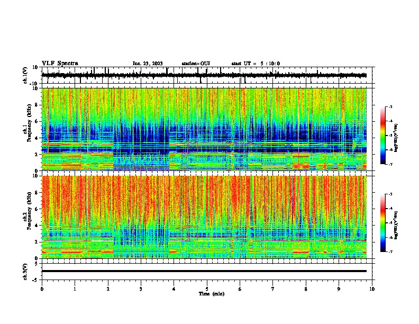Click the ch.1 spectrogram color scale bar
419x324 pixels.
coord(382,135)
